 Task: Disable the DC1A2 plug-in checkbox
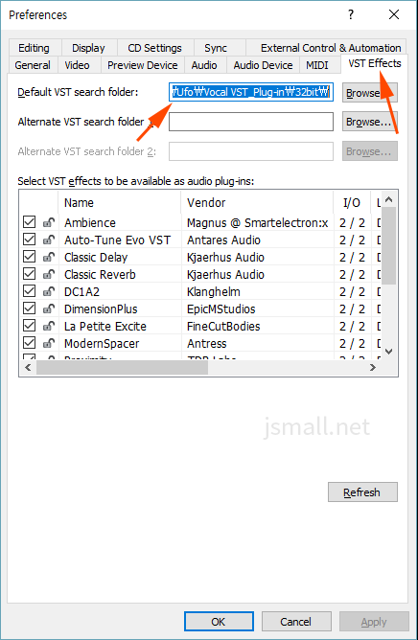tap(29, 291)
